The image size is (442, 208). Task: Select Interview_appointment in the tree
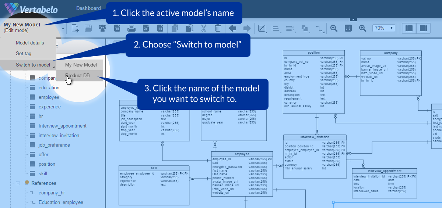(x=63, y=126)
